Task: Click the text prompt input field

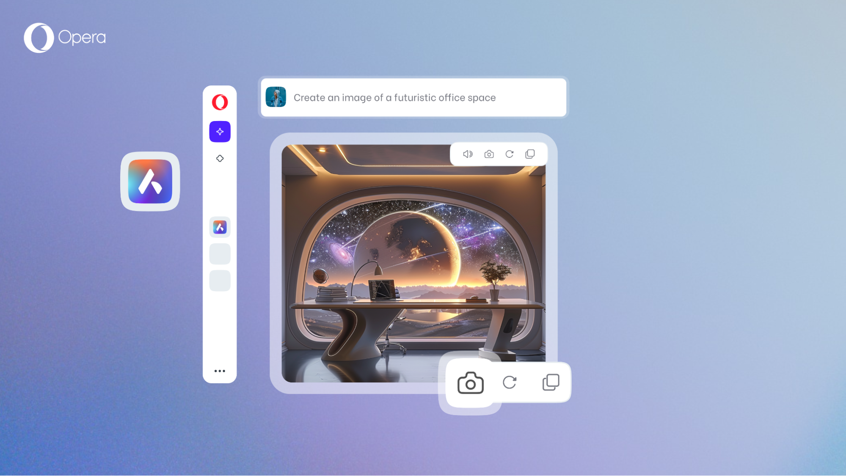Action: click(x=414, y=97)
